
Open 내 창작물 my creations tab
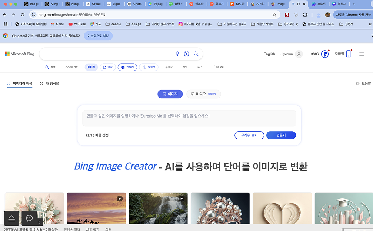pyautogui.click(x=49, y=84)
